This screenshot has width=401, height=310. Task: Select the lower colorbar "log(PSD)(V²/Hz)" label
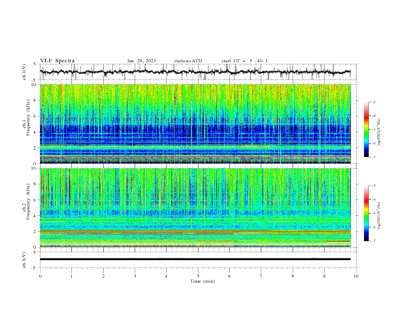coord(379,216)
